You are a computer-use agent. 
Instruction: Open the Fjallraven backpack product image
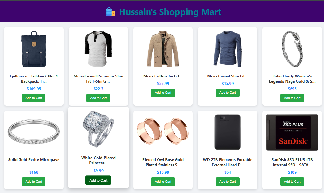pyautogui.click(x=34, y=49)
